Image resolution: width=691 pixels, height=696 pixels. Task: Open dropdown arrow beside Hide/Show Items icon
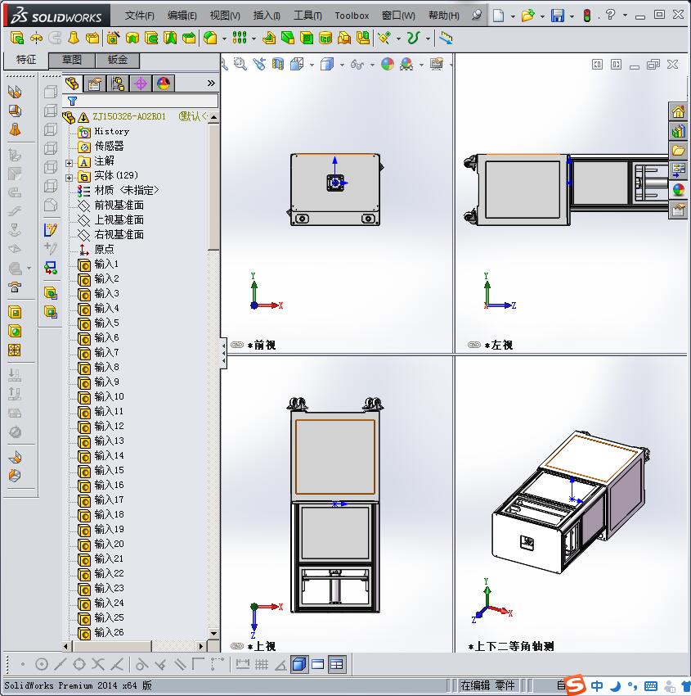coord(372,66)
